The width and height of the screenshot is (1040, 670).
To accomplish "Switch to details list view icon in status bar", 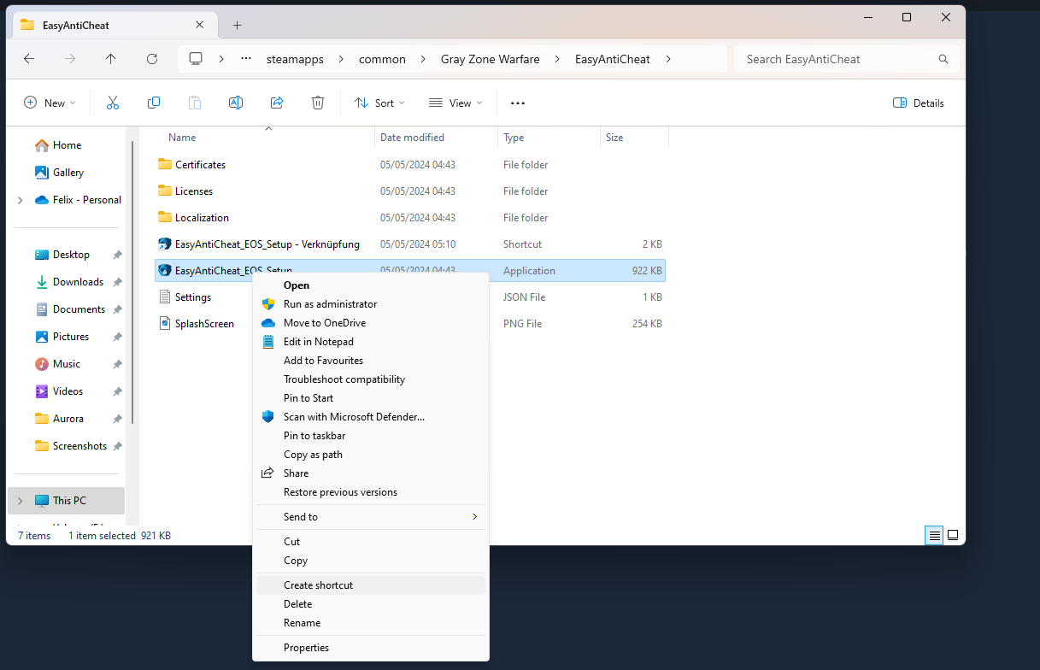I will point(935,536).
